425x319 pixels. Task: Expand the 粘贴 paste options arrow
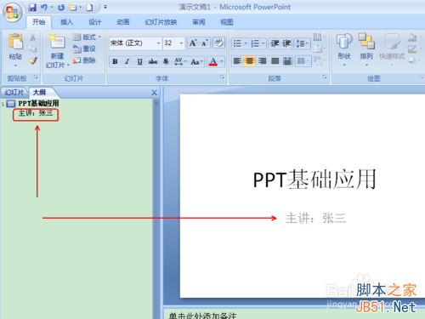15,66
